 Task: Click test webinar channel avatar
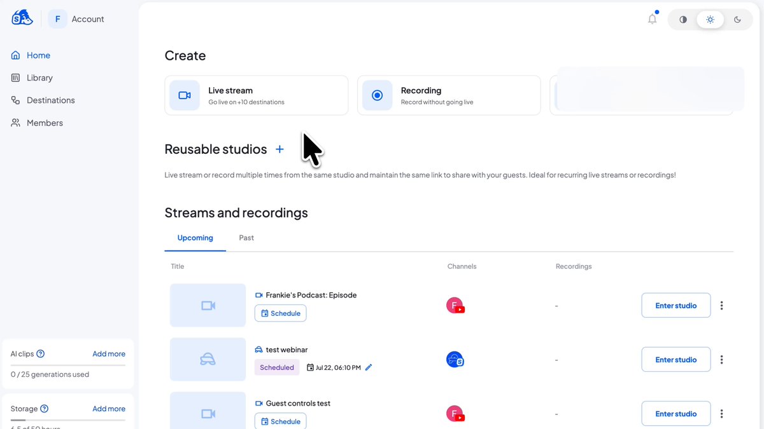coord(455,360)
